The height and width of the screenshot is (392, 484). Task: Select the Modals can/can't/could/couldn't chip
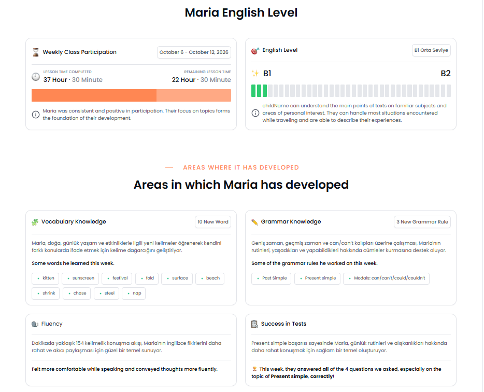coord(386,278)
